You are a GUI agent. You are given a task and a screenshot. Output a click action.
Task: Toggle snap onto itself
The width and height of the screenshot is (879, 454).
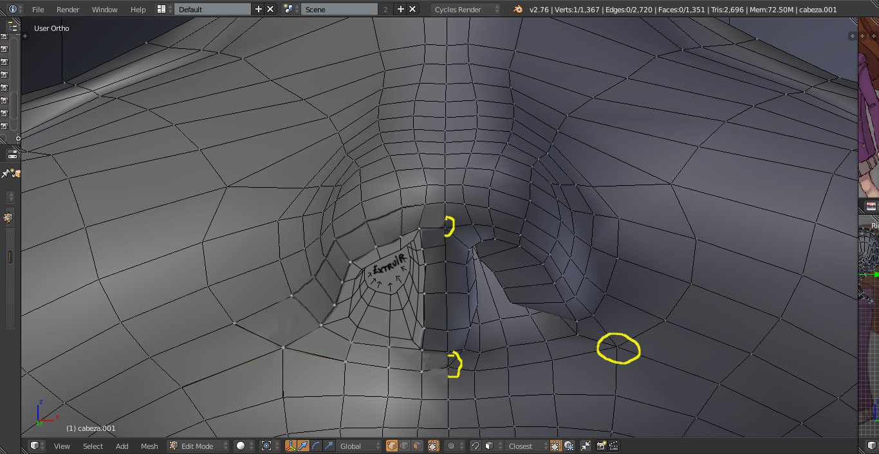pos(556,446)
